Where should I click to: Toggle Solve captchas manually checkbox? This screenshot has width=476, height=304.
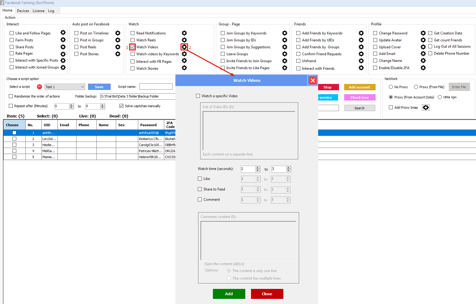click(122, 106)
